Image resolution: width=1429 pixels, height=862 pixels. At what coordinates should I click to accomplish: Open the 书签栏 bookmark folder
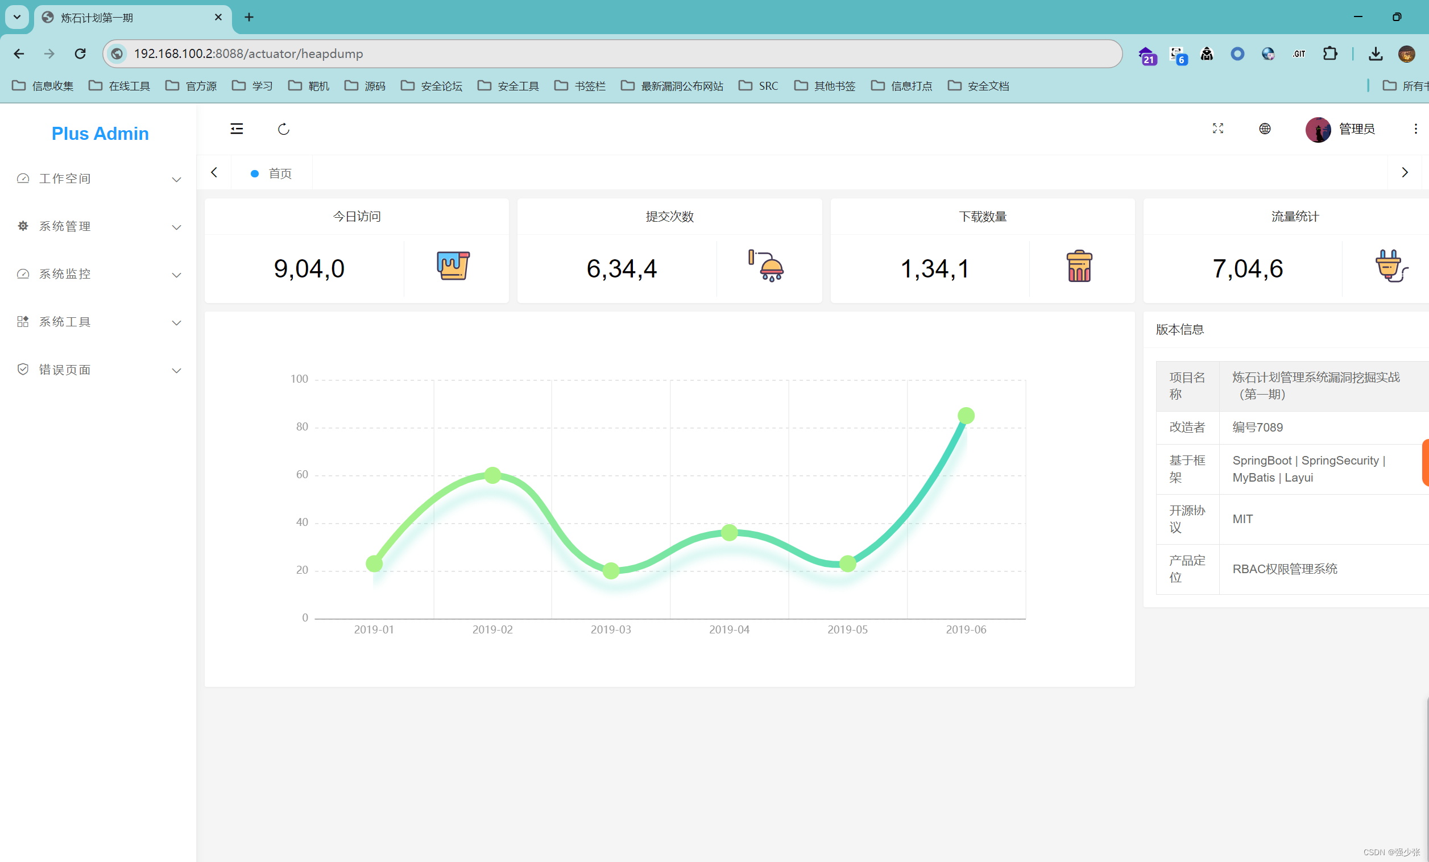click(x=580, y=86)
